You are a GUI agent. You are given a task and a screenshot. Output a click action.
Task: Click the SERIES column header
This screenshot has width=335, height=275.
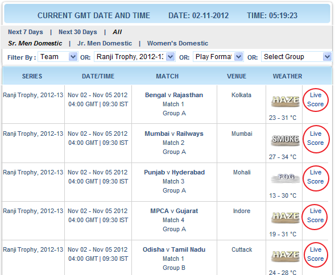pos(32,76)
